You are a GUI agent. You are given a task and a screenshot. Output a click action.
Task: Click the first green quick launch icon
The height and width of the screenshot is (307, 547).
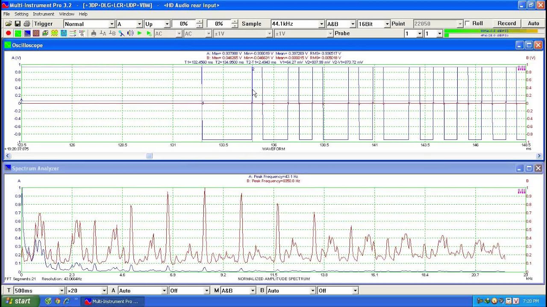(x=48, y=301)
